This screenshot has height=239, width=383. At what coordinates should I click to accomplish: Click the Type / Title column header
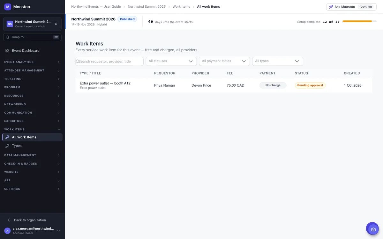pyautogui.click(x=90, y=73)
